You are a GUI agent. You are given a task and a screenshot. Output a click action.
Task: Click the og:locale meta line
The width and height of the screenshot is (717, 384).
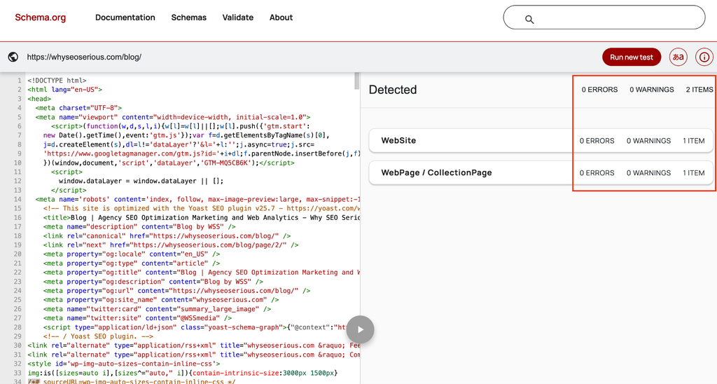(x=132, y=254)
